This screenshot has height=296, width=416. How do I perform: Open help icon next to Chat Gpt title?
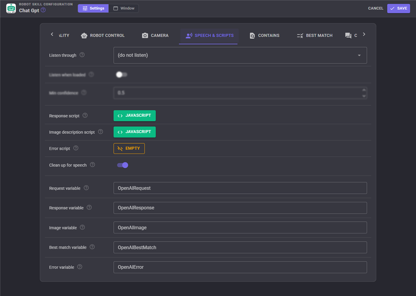point(43,10)
